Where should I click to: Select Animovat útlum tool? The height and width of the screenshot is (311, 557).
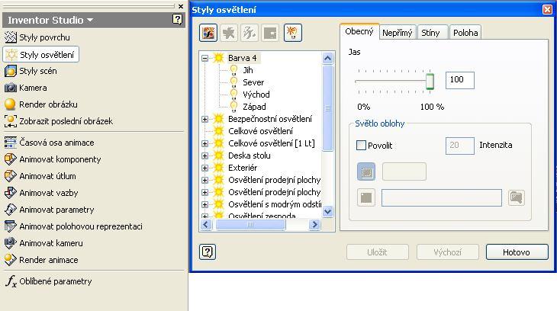(x=40, y=176)
